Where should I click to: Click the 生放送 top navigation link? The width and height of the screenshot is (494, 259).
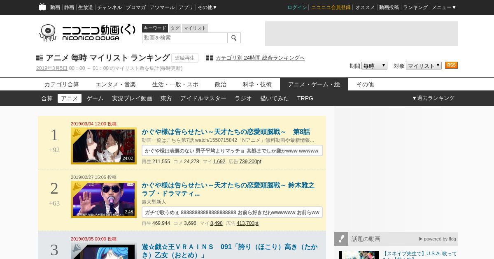(x=86, y=7)
